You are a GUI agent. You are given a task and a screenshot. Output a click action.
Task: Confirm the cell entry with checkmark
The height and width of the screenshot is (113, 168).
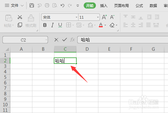point(64,40)
